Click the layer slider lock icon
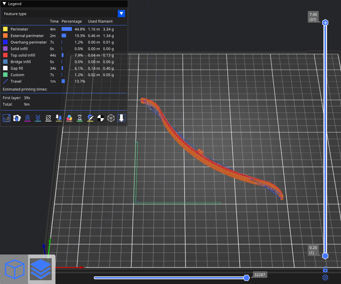341x284 pixels. (x=325, y=270)
